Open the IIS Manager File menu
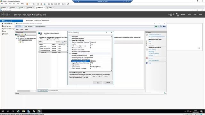 [17, 30]
